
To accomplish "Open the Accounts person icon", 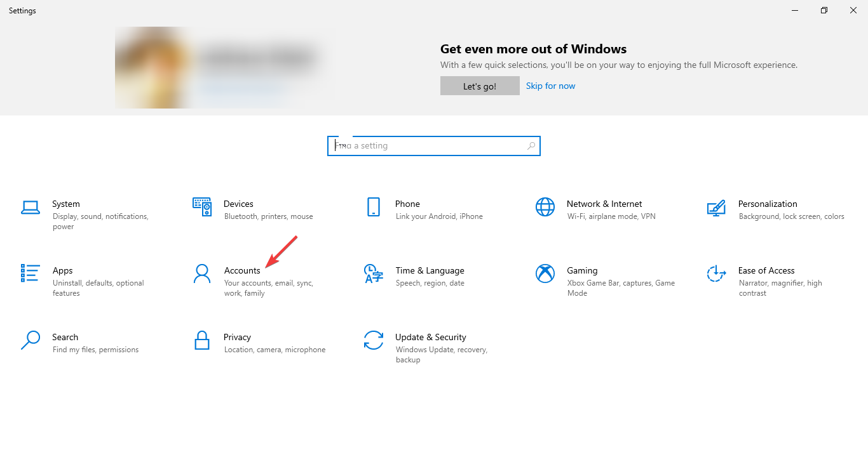I will pos(201,274).
